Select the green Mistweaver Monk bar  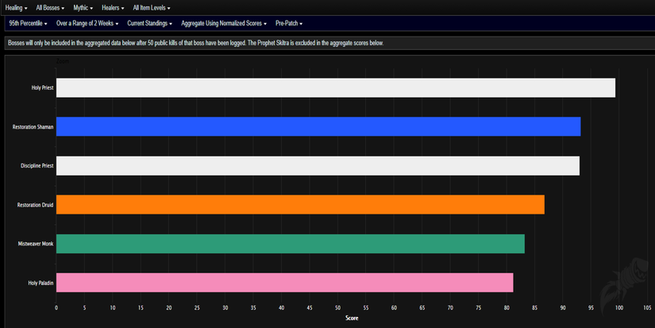pos(291,244)
